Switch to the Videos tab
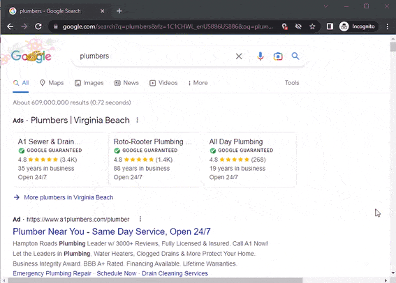The width and height of the screenshot is (396, 283). (163, 83)
